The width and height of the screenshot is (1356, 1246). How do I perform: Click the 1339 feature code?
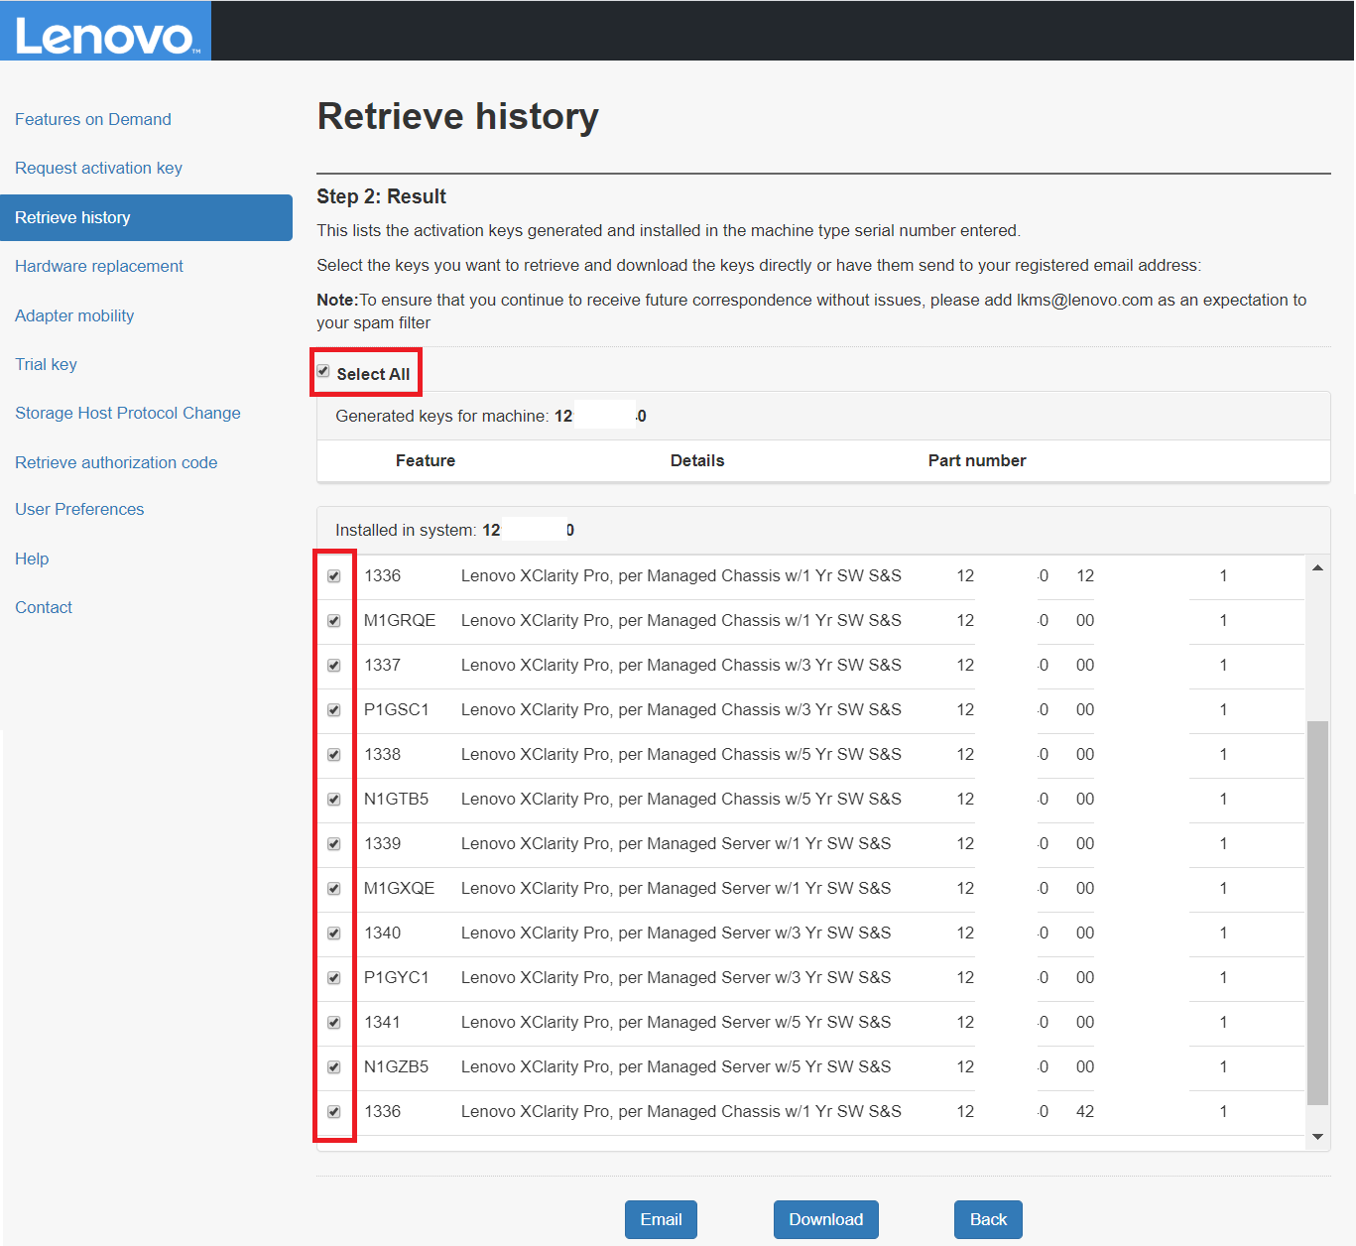click(383, 843)
